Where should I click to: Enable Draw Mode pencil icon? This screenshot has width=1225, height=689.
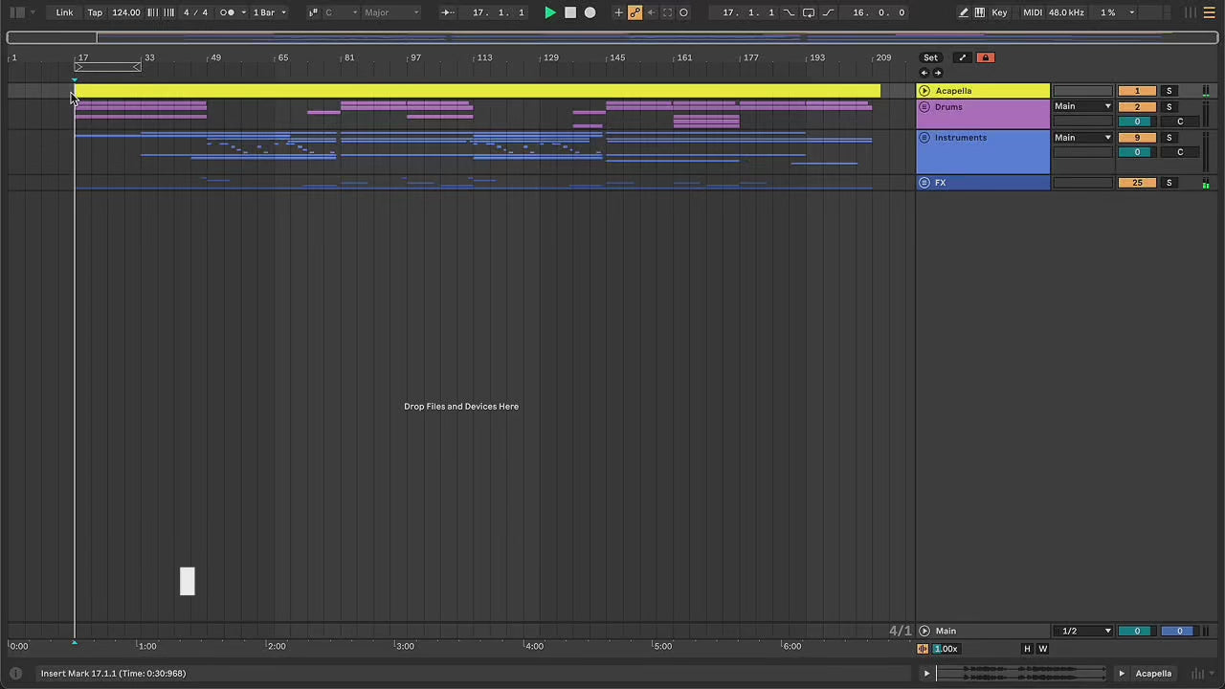pos(964,12)
